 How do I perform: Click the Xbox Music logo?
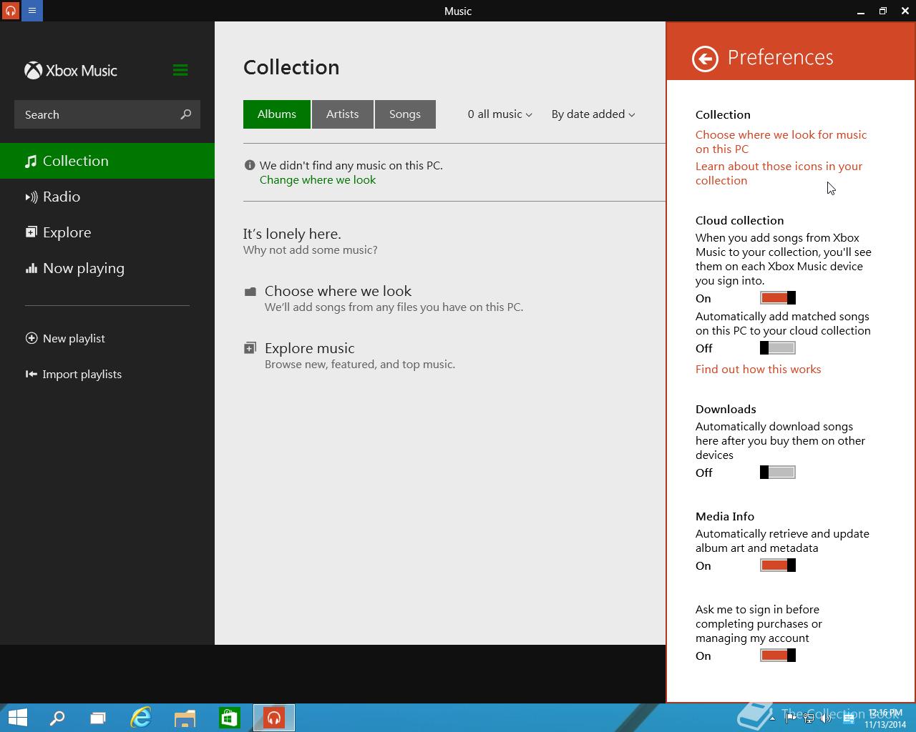71,70
